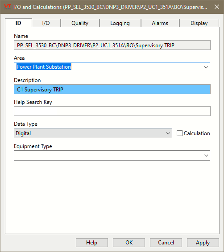This screenshot has height=252, width=224.
Task: Expand the Equipment Type dropdown
Action: pos(112,155)
